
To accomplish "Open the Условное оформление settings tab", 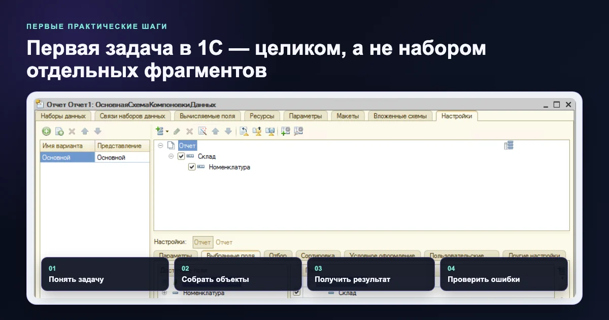I will click(383, 255).
